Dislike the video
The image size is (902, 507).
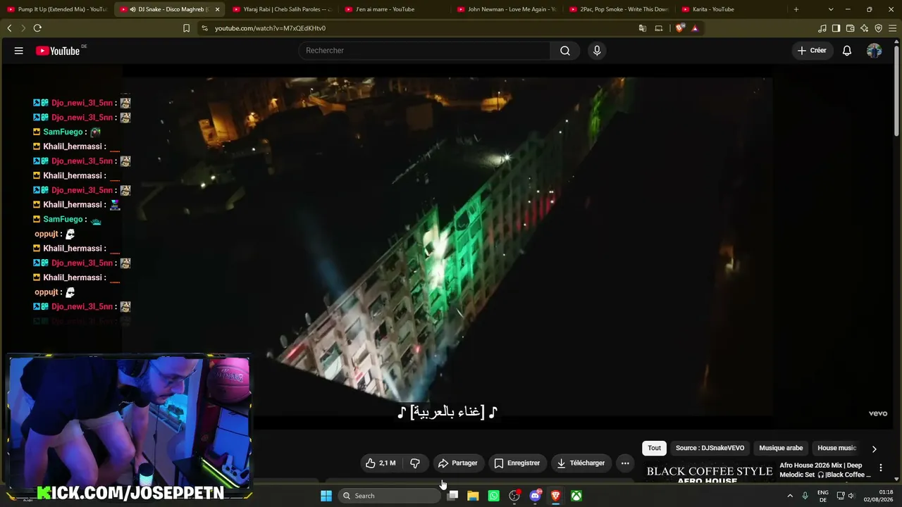click(x=414, y=463)
